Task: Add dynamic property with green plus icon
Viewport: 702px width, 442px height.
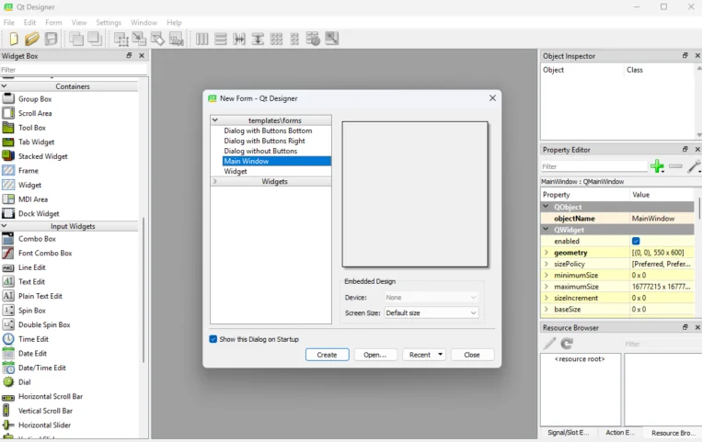Action: tap(657, 166)
